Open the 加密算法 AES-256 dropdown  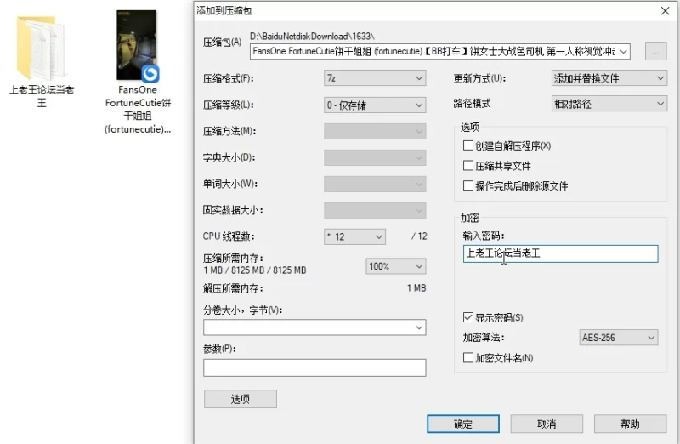pyautogui.click(x=619, y=337)
